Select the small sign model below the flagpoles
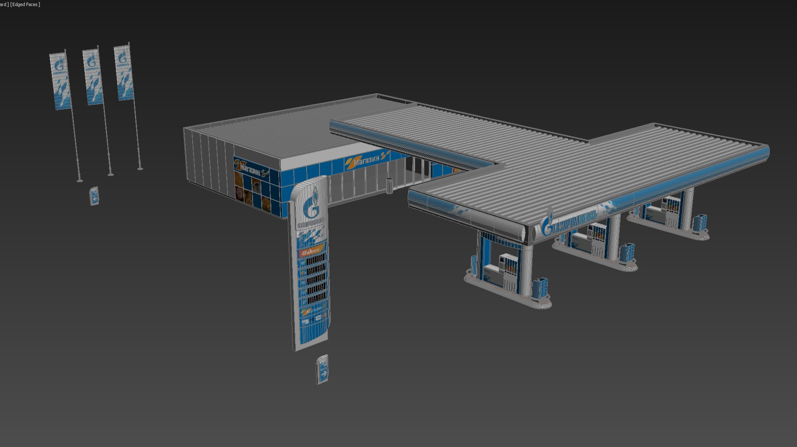 coord(94,196)
